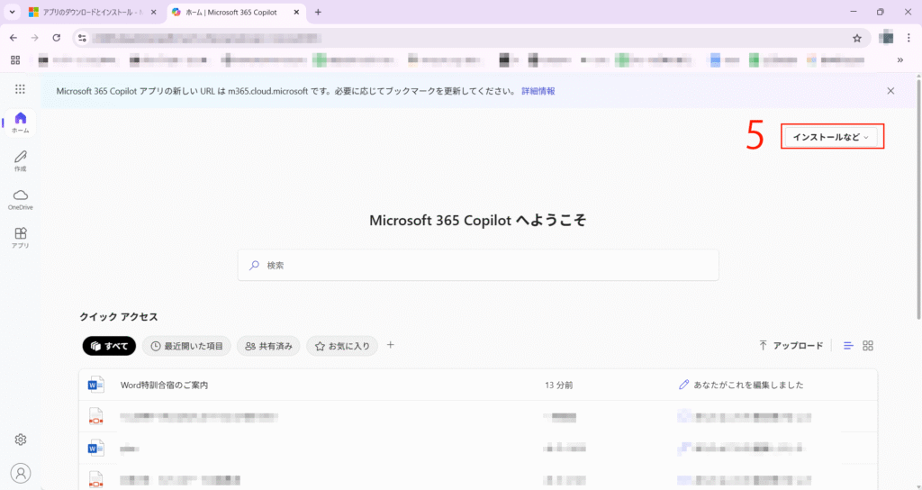Open the Word特訓合宿のご案内 document
This screenshot has width=922, height=490.
(x=164, y=386)
